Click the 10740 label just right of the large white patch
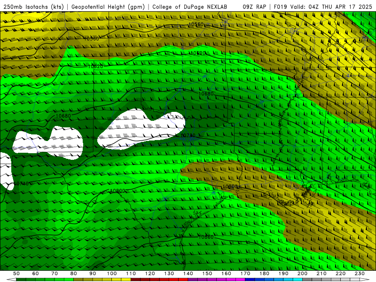The image size is (376, 282). coord(188,136)
